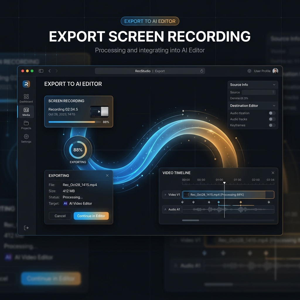Click the timeline playhead marker
Viewport: 300px width, 300px height.
tap(224, 183)
